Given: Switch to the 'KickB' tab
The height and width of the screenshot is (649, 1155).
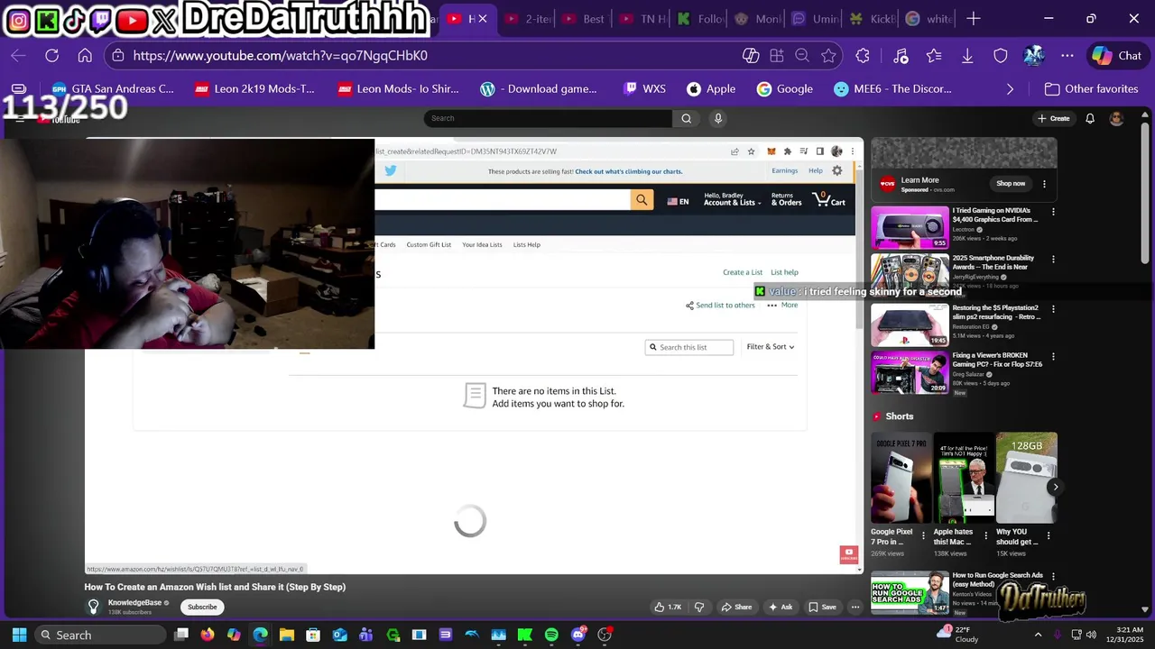Looking at the screenshot, I should (x=872, y=19).
